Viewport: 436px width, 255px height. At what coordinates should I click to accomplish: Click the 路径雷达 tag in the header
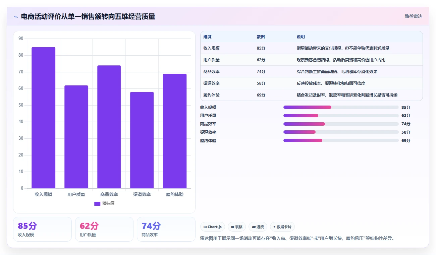[x=414, y=16]
